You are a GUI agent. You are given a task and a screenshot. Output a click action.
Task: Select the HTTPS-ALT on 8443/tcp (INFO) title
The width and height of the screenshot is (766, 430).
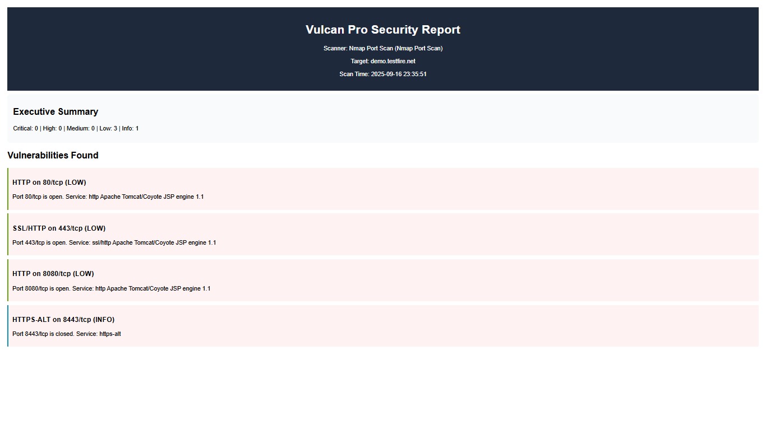tap(63, 319)
